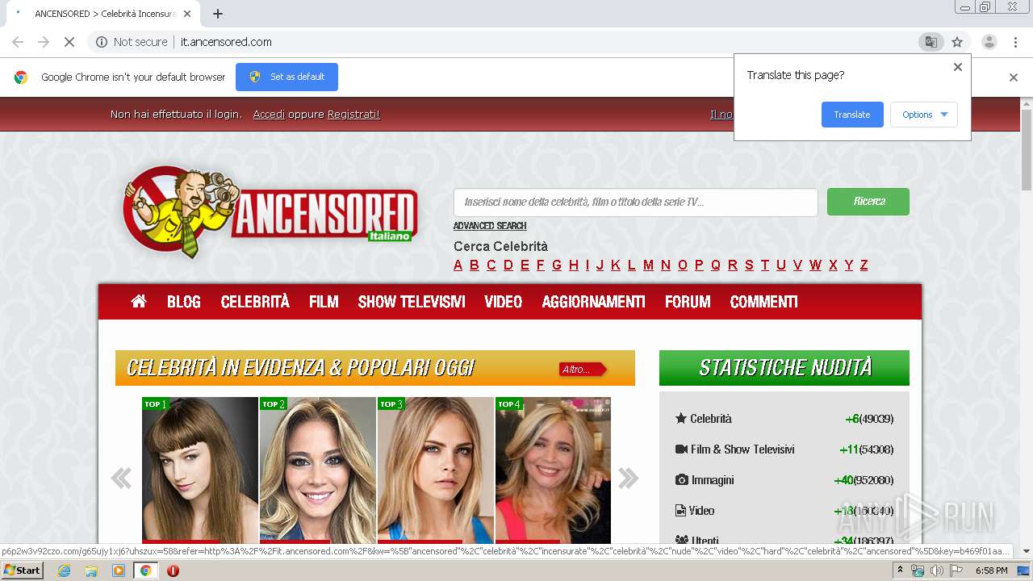Viewport: 1033px width, 581px height.
Task: Open the Windows Start button
Action: [x=22, y=571]
